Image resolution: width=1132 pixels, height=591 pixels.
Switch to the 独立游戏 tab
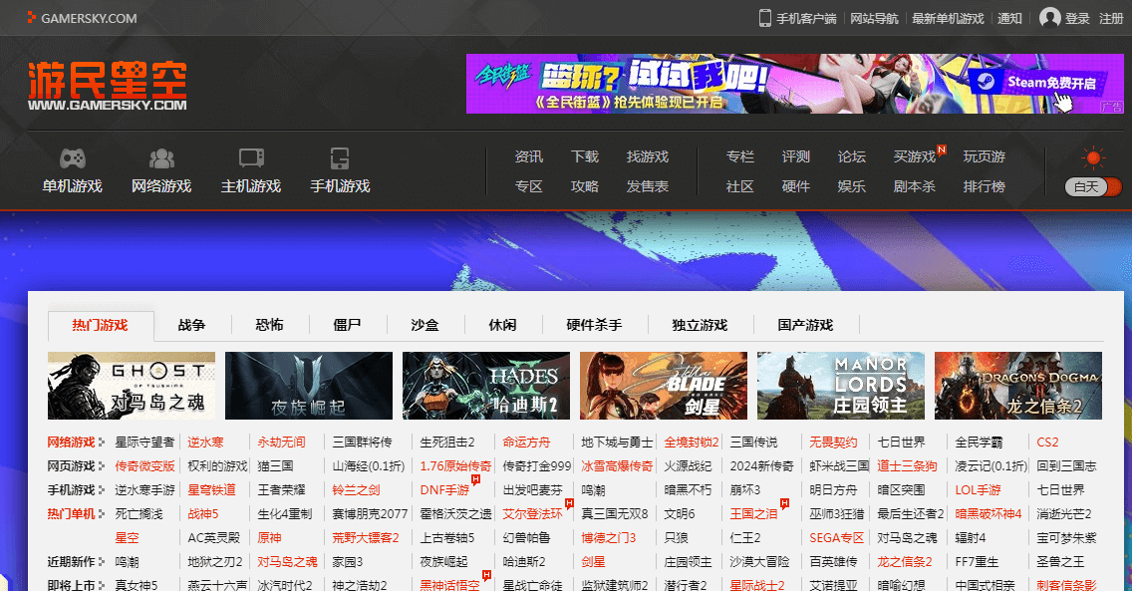pyautogui.click(x=700, y=326)
